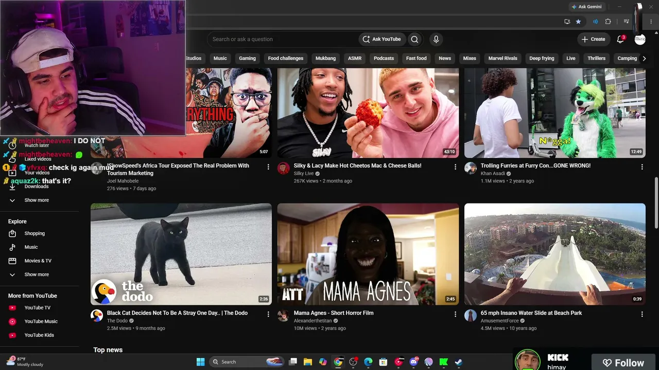The height and width of the screenshot is (370, 659).
Task: Start voice search with the microphone icon
Action: click(x=436, y=39)
